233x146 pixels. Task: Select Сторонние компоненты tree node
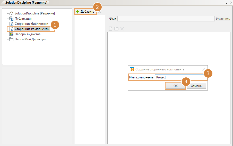point(32,29)
